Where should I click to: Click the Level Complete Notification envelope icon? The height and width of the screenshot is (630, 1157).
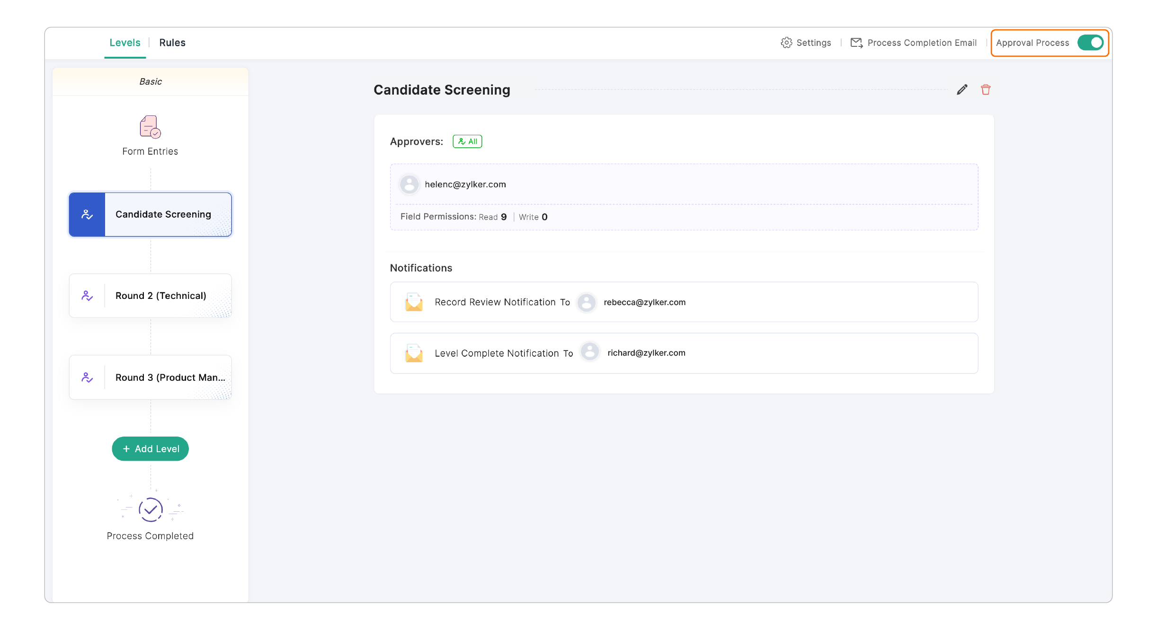pyautogui.click(x=414, y=353)
